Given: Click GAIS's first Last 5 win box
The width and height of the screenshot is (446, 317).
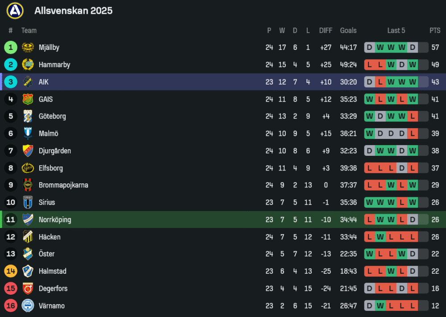Looking at the screenshot, I should [370, 99].
